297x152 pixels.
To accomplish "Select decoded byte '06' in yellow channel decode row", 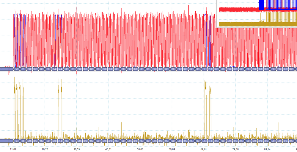I will [204, 141].
